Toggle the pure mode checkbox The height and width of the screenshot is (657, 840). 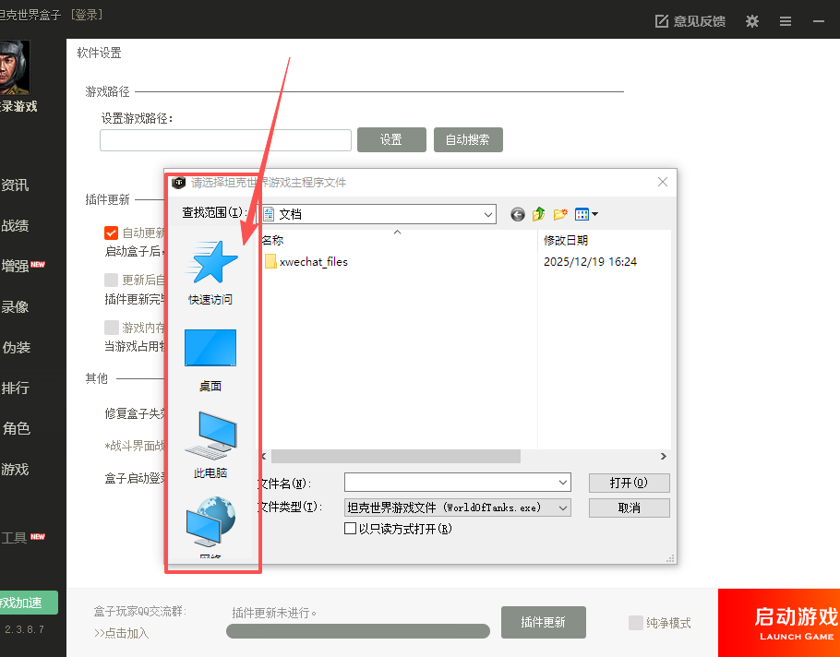(x=636, y=623)
